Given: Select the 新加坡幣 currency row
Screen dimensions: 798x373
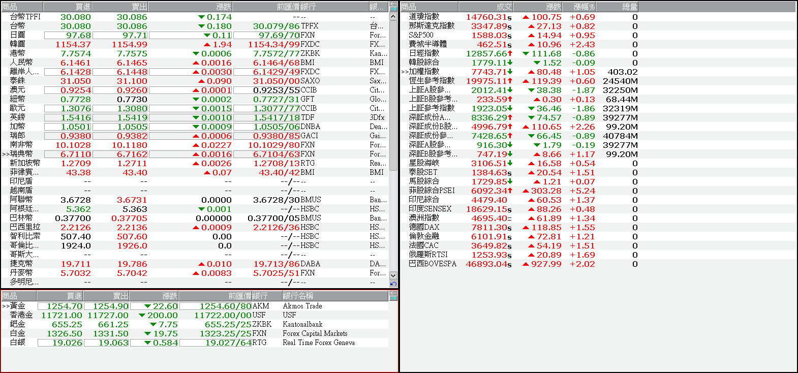Looking at the screenshot, I should click(x=195, y=163).
